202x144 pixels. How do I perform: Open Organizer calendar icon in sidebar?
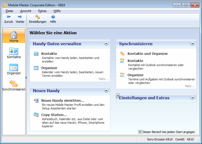point(14,67)
